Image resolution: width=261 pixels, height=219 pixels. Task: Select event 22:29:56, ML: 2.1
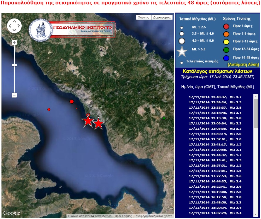coord(215,150)
